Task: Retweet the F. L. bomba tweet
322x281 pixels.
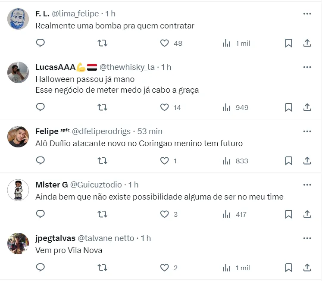Action: pyautogui.click(x=102, y=43)
